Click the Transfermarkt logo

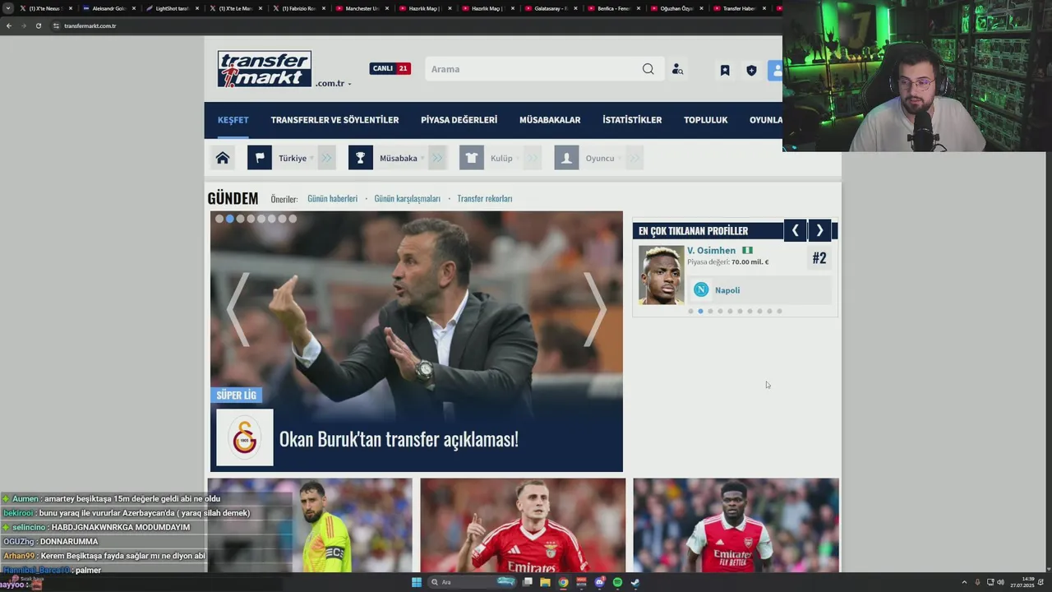point(265,69)
